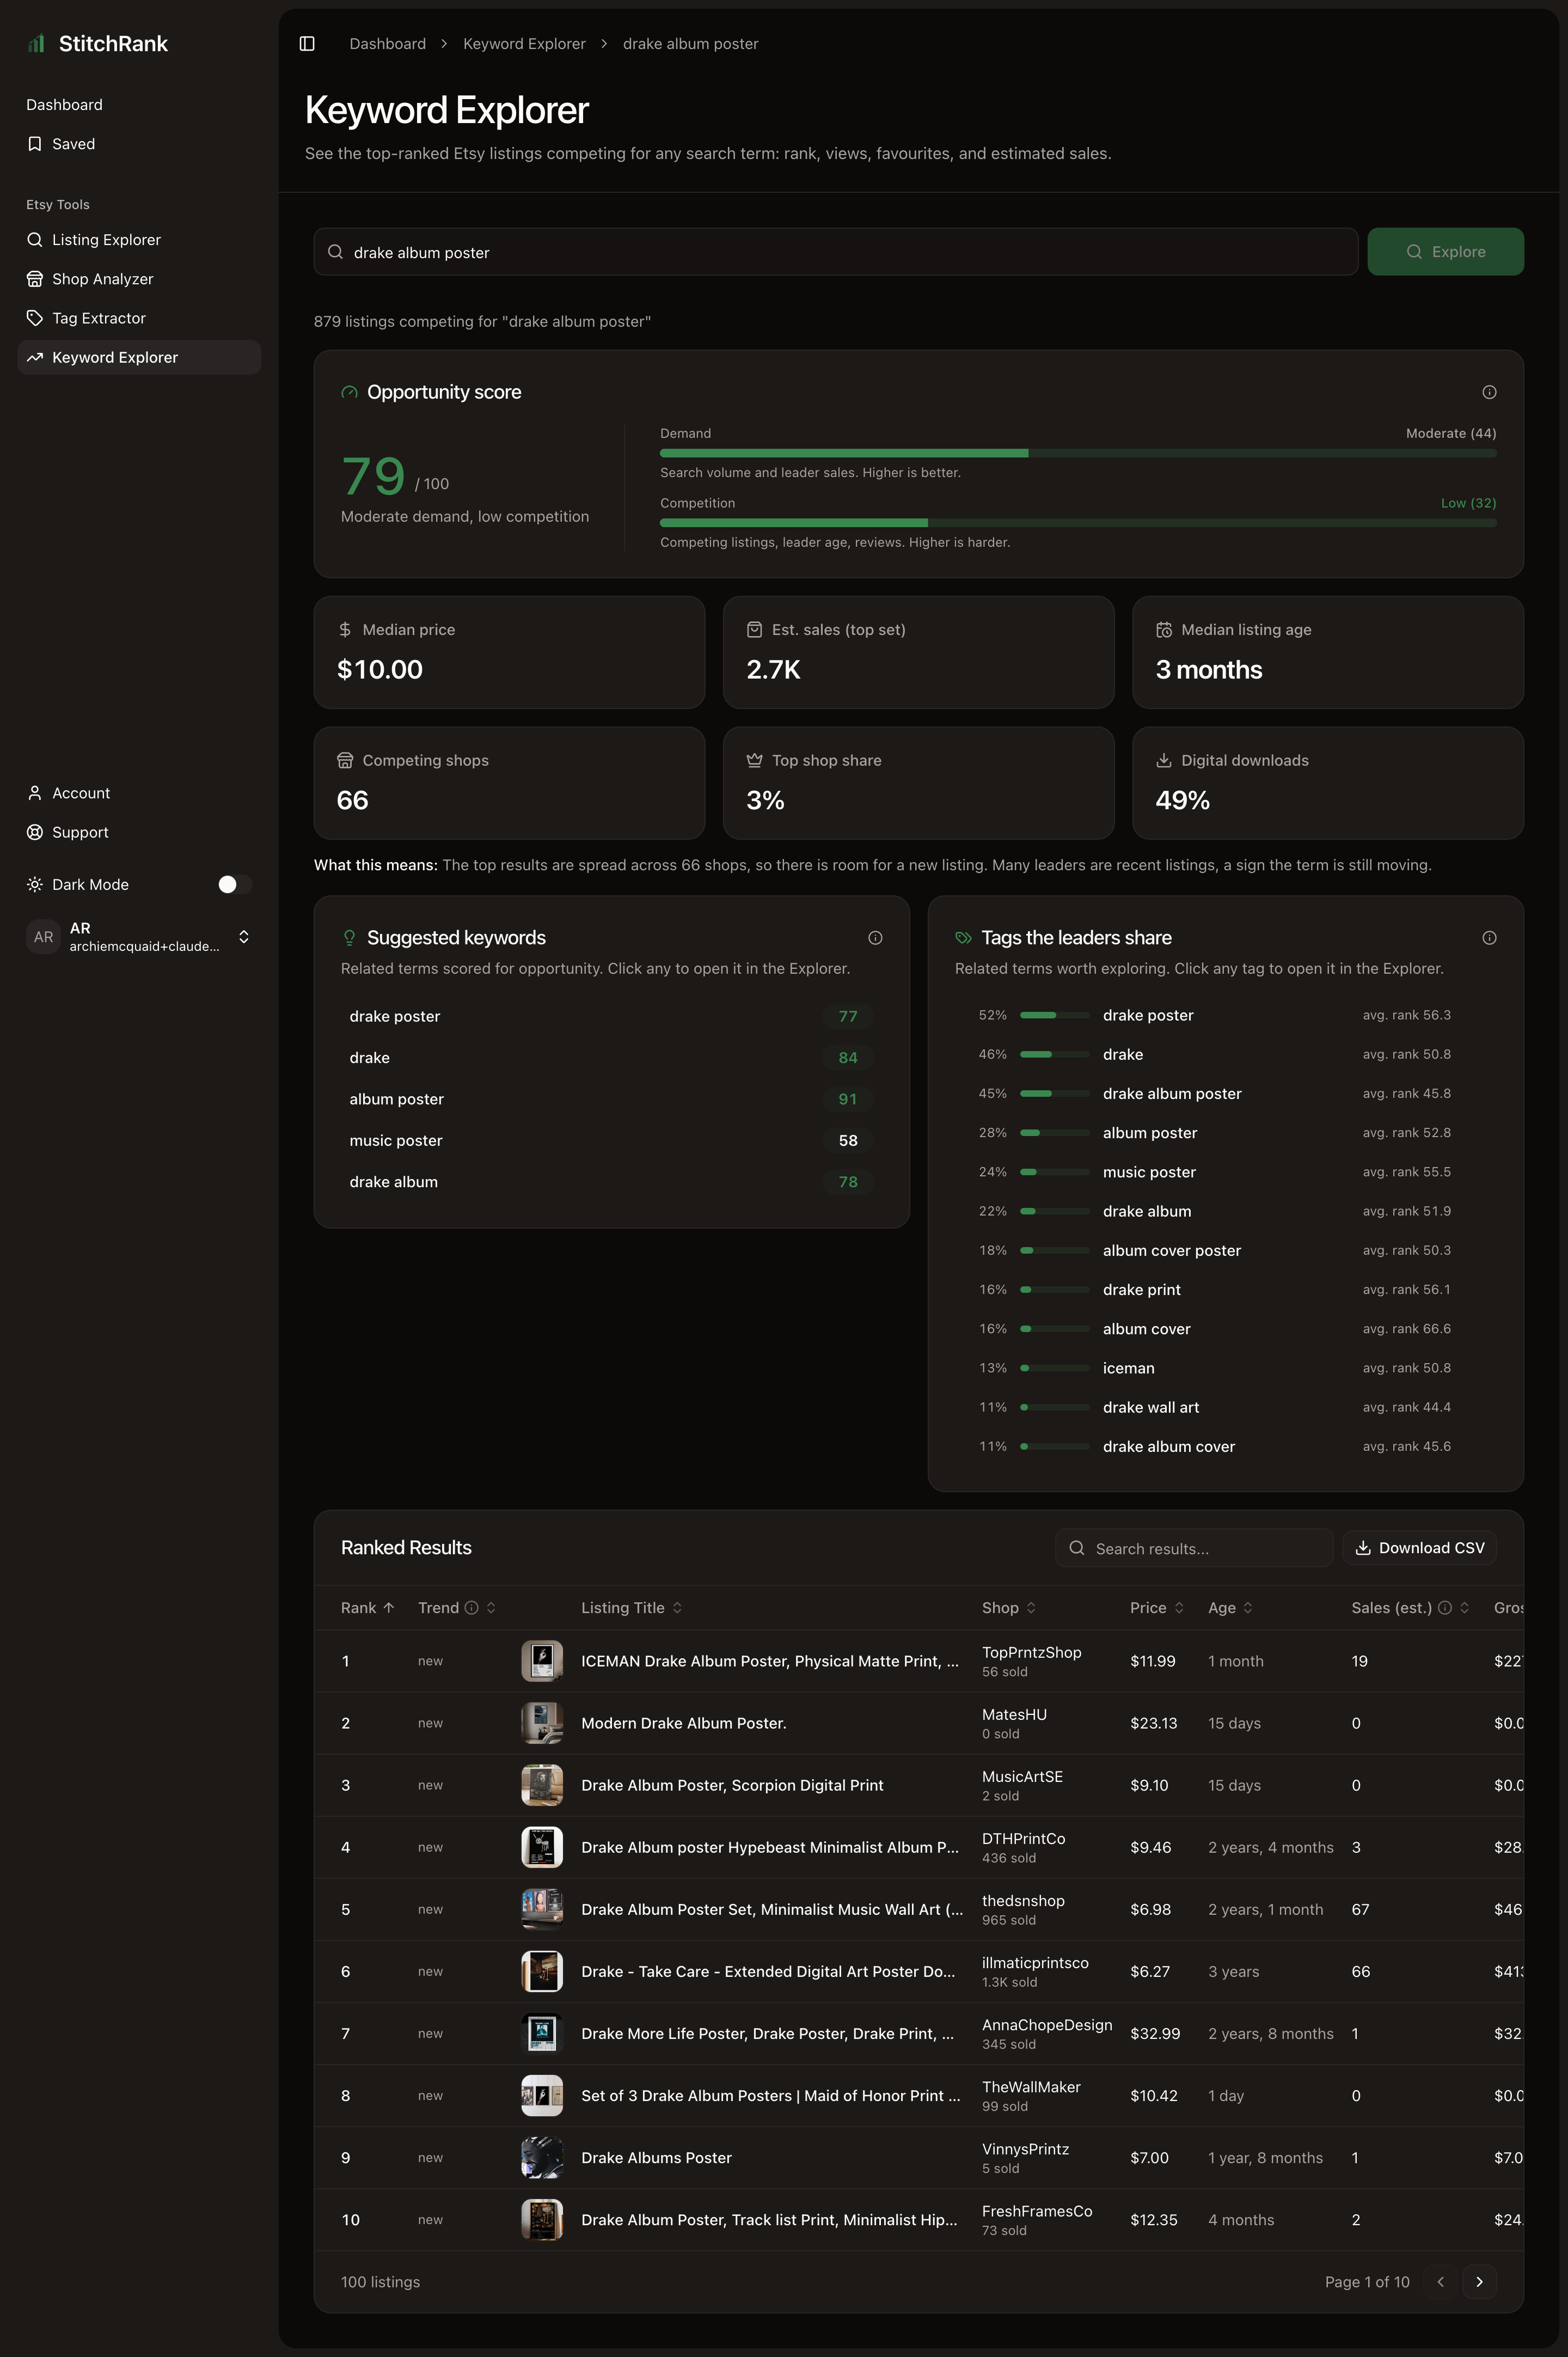Open Tag Extractor tool
The image size is (1568, 2357).
139,318
